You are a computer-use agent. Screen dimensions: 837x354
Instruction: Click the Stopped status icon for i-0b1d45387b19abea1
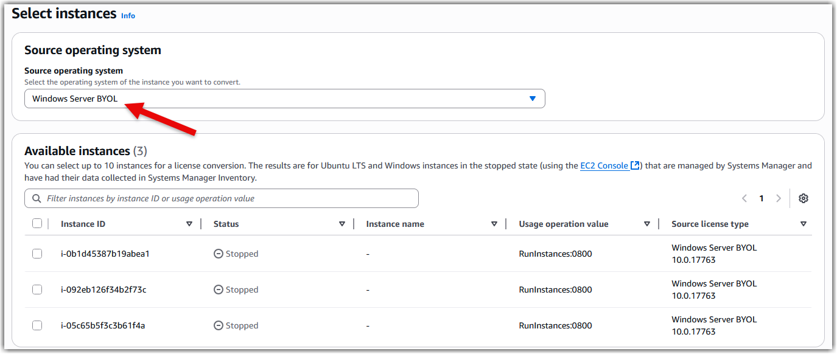pyautogui.click(x=218, y=254)
